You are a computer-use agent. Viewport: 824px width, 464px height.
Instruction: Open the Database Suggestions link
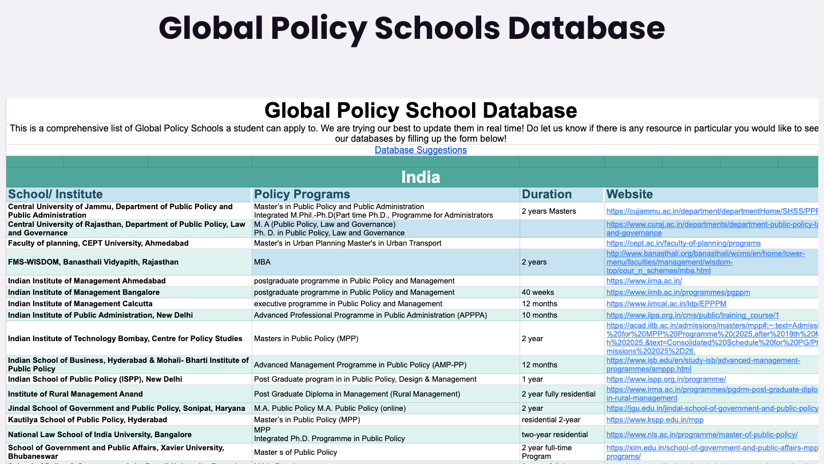(421, 150)
